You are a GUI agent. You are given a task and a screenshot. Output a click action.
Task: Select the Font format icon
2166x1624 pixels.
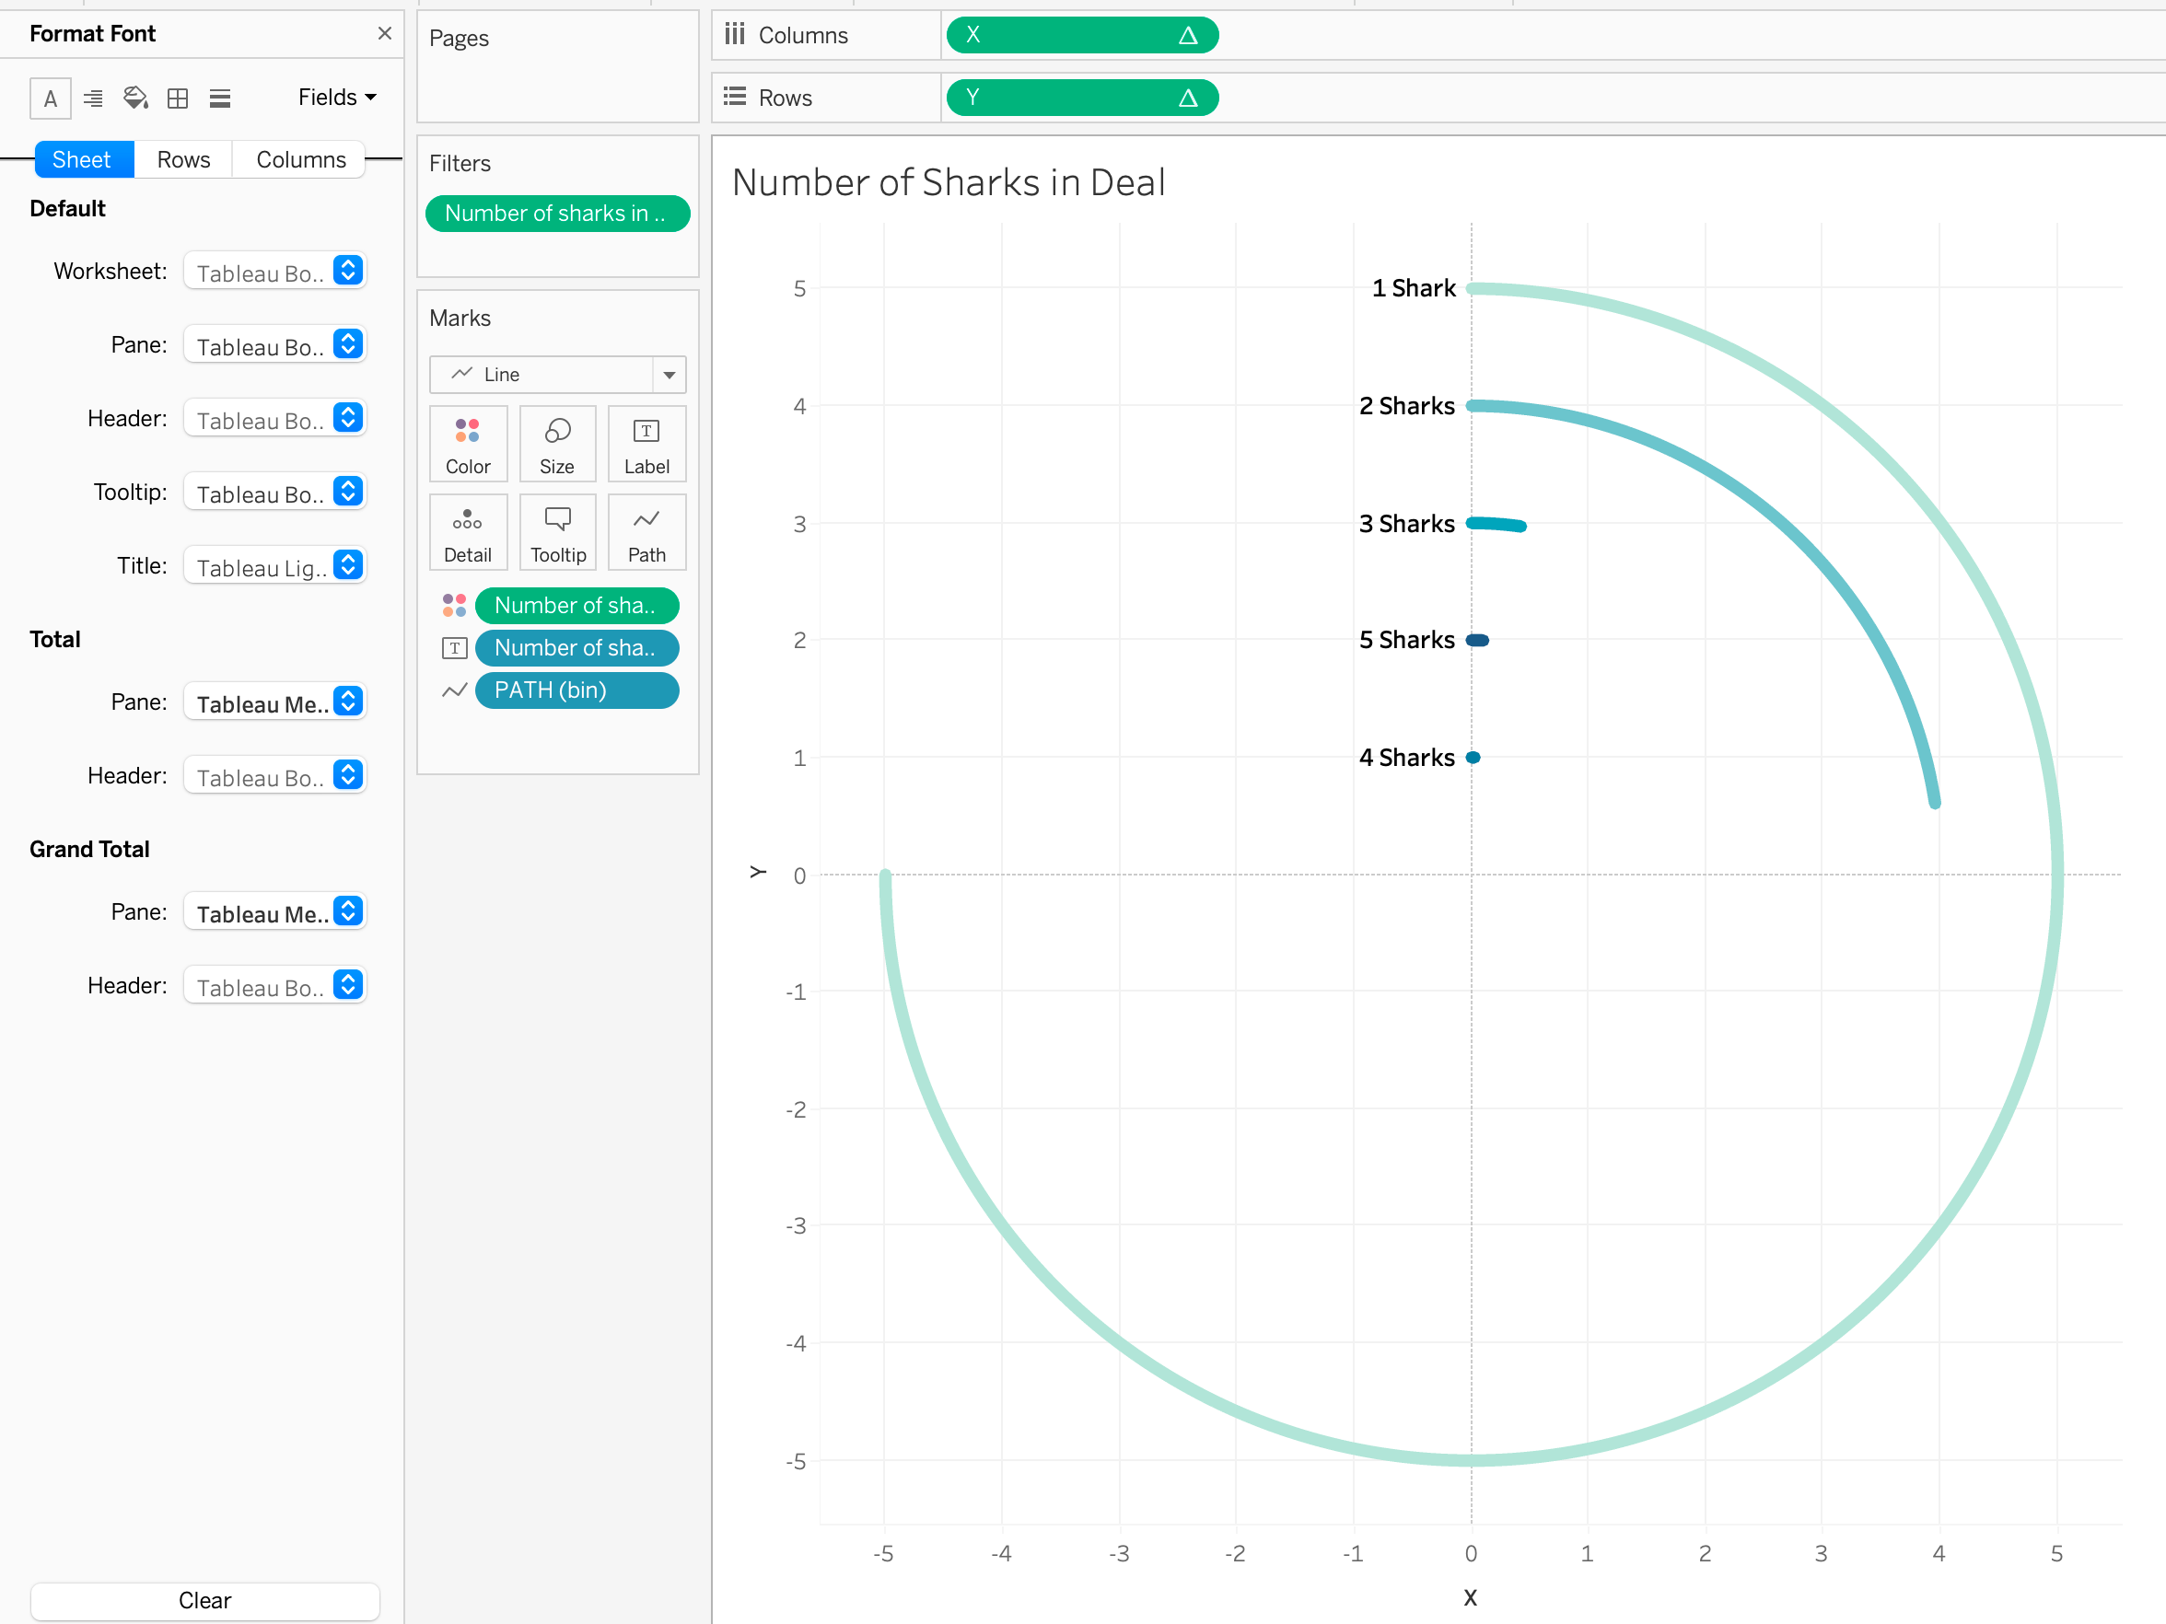pyautogui.click(x=50, y=98)
